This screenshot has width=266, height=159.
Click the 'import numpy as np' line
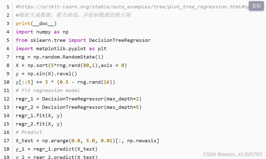coord(42,32)
